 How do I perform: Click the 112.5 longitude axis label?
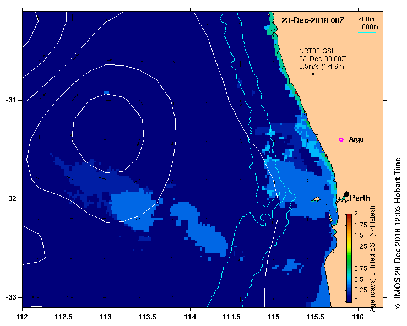pos(64,317)
